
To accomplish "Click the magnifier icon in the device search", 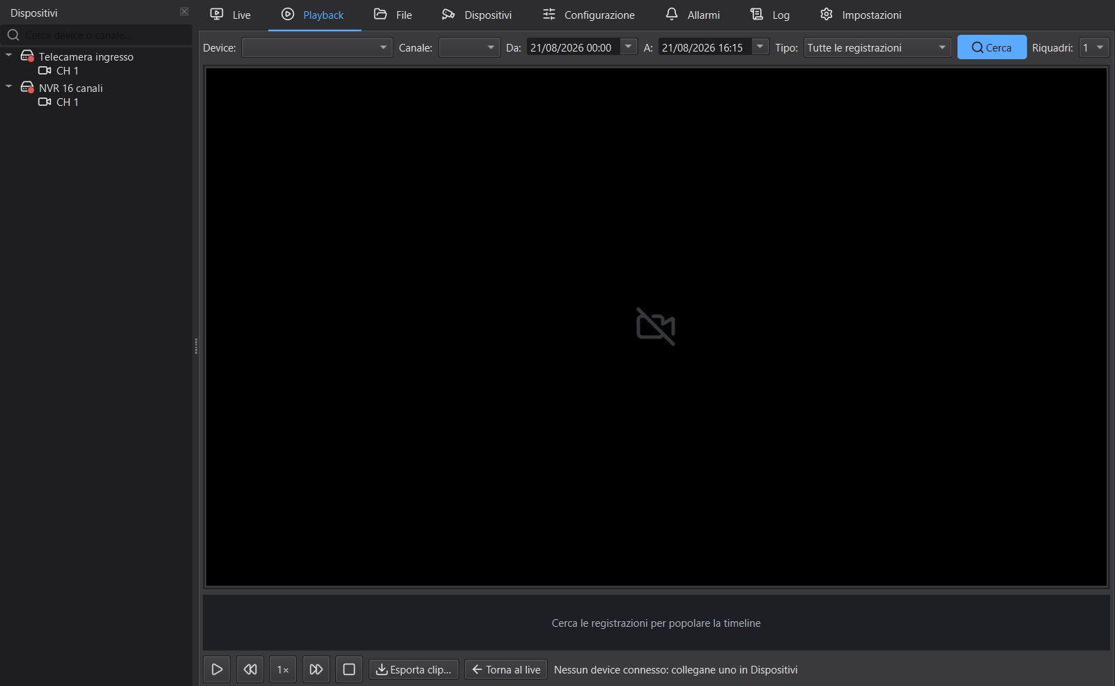I will pos(13,35).
